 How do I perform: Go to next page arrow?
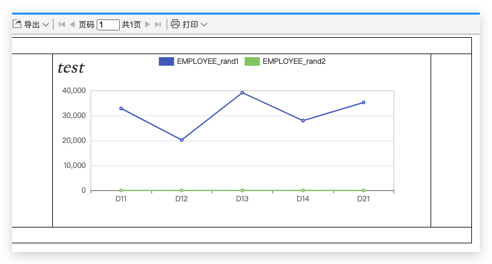point(147,24)
